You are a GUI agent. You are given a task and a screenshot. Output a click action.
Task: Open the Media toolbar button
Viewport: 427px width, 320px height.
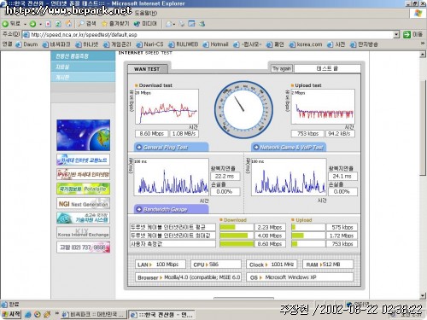pos(145,24)
